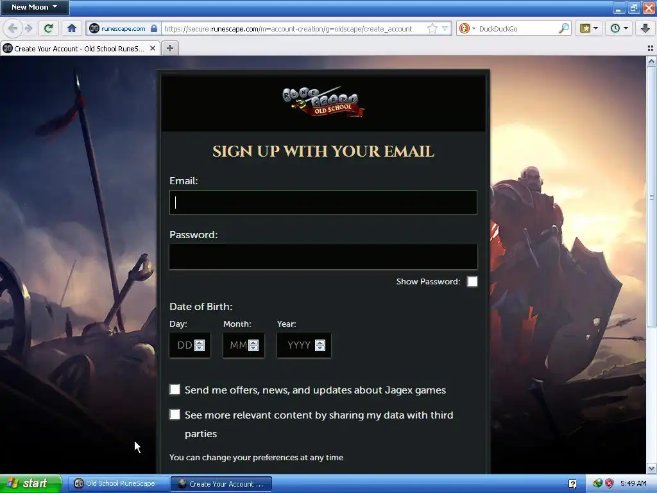Screen dimensions: 657x493
Task: Increase the Year value with up arrow
Action: coord(320,343)
